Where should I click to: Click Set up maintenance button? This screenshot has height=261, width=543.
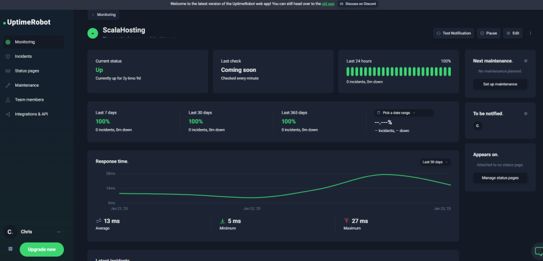499,84
